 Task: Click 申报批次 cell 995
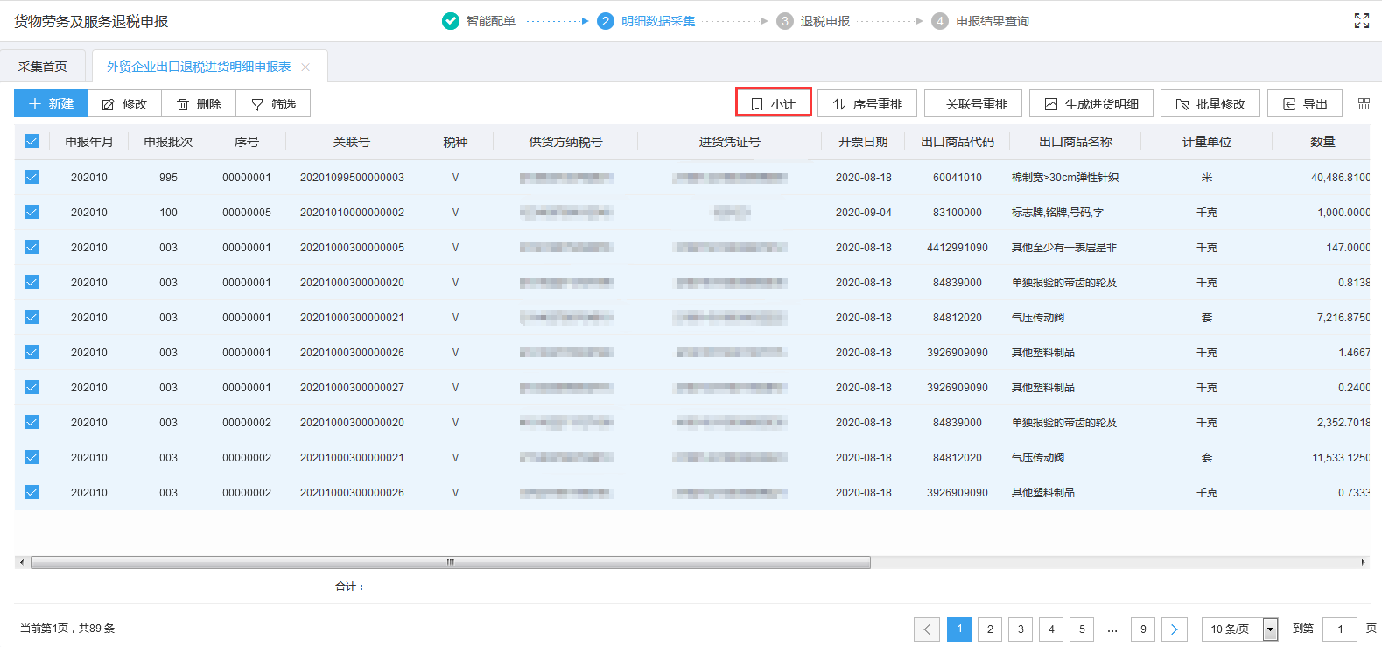pos(168,178)
